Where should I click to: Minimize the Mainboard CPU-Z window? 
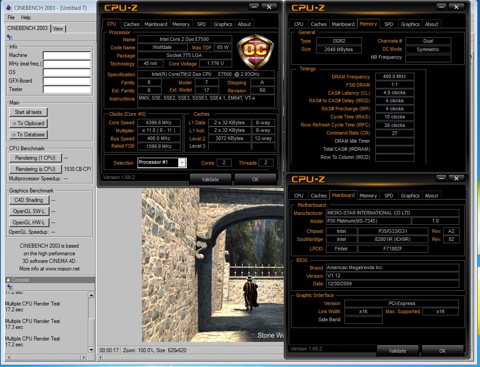click(x=441, y=178)
